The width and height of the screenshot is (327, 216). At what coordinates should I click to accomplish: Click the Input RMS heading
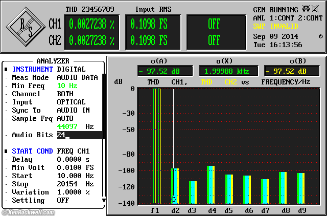(x=153, y=9)
